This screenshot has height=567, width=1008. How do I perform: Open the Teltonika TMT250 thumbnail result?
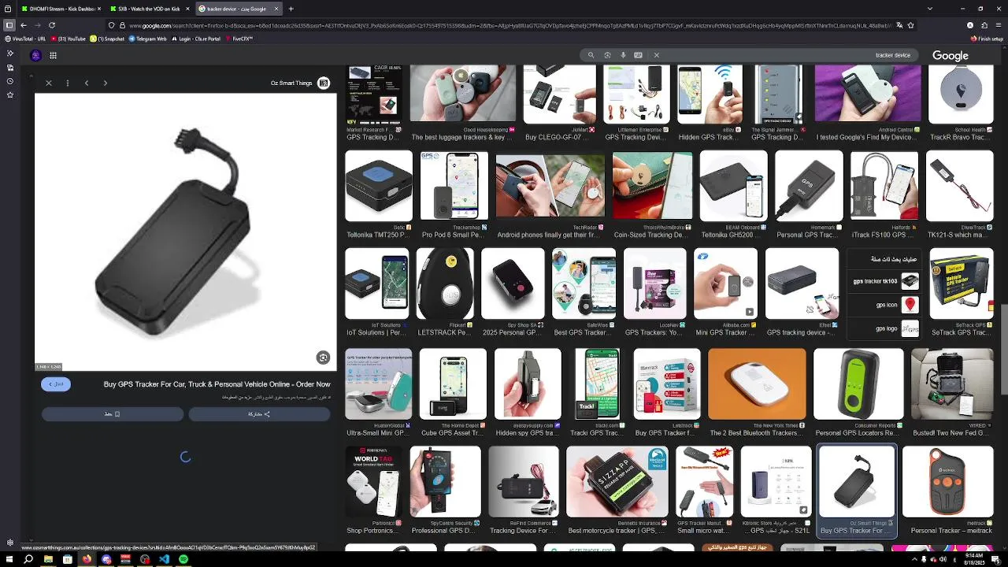point(379,187)
